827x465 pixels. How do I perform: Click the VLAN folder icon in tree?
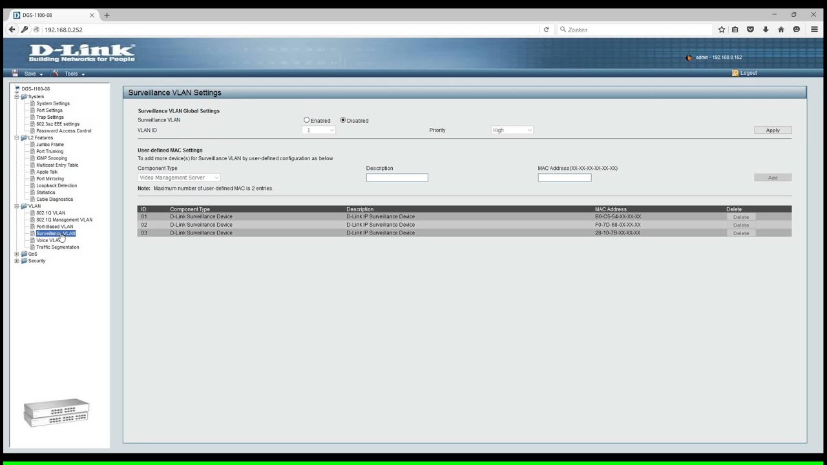click(24, 206)
